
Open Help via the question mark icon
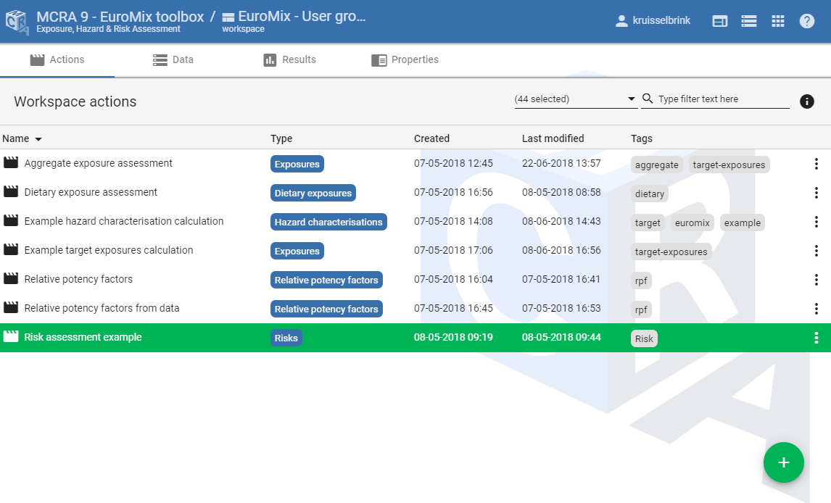807,20
